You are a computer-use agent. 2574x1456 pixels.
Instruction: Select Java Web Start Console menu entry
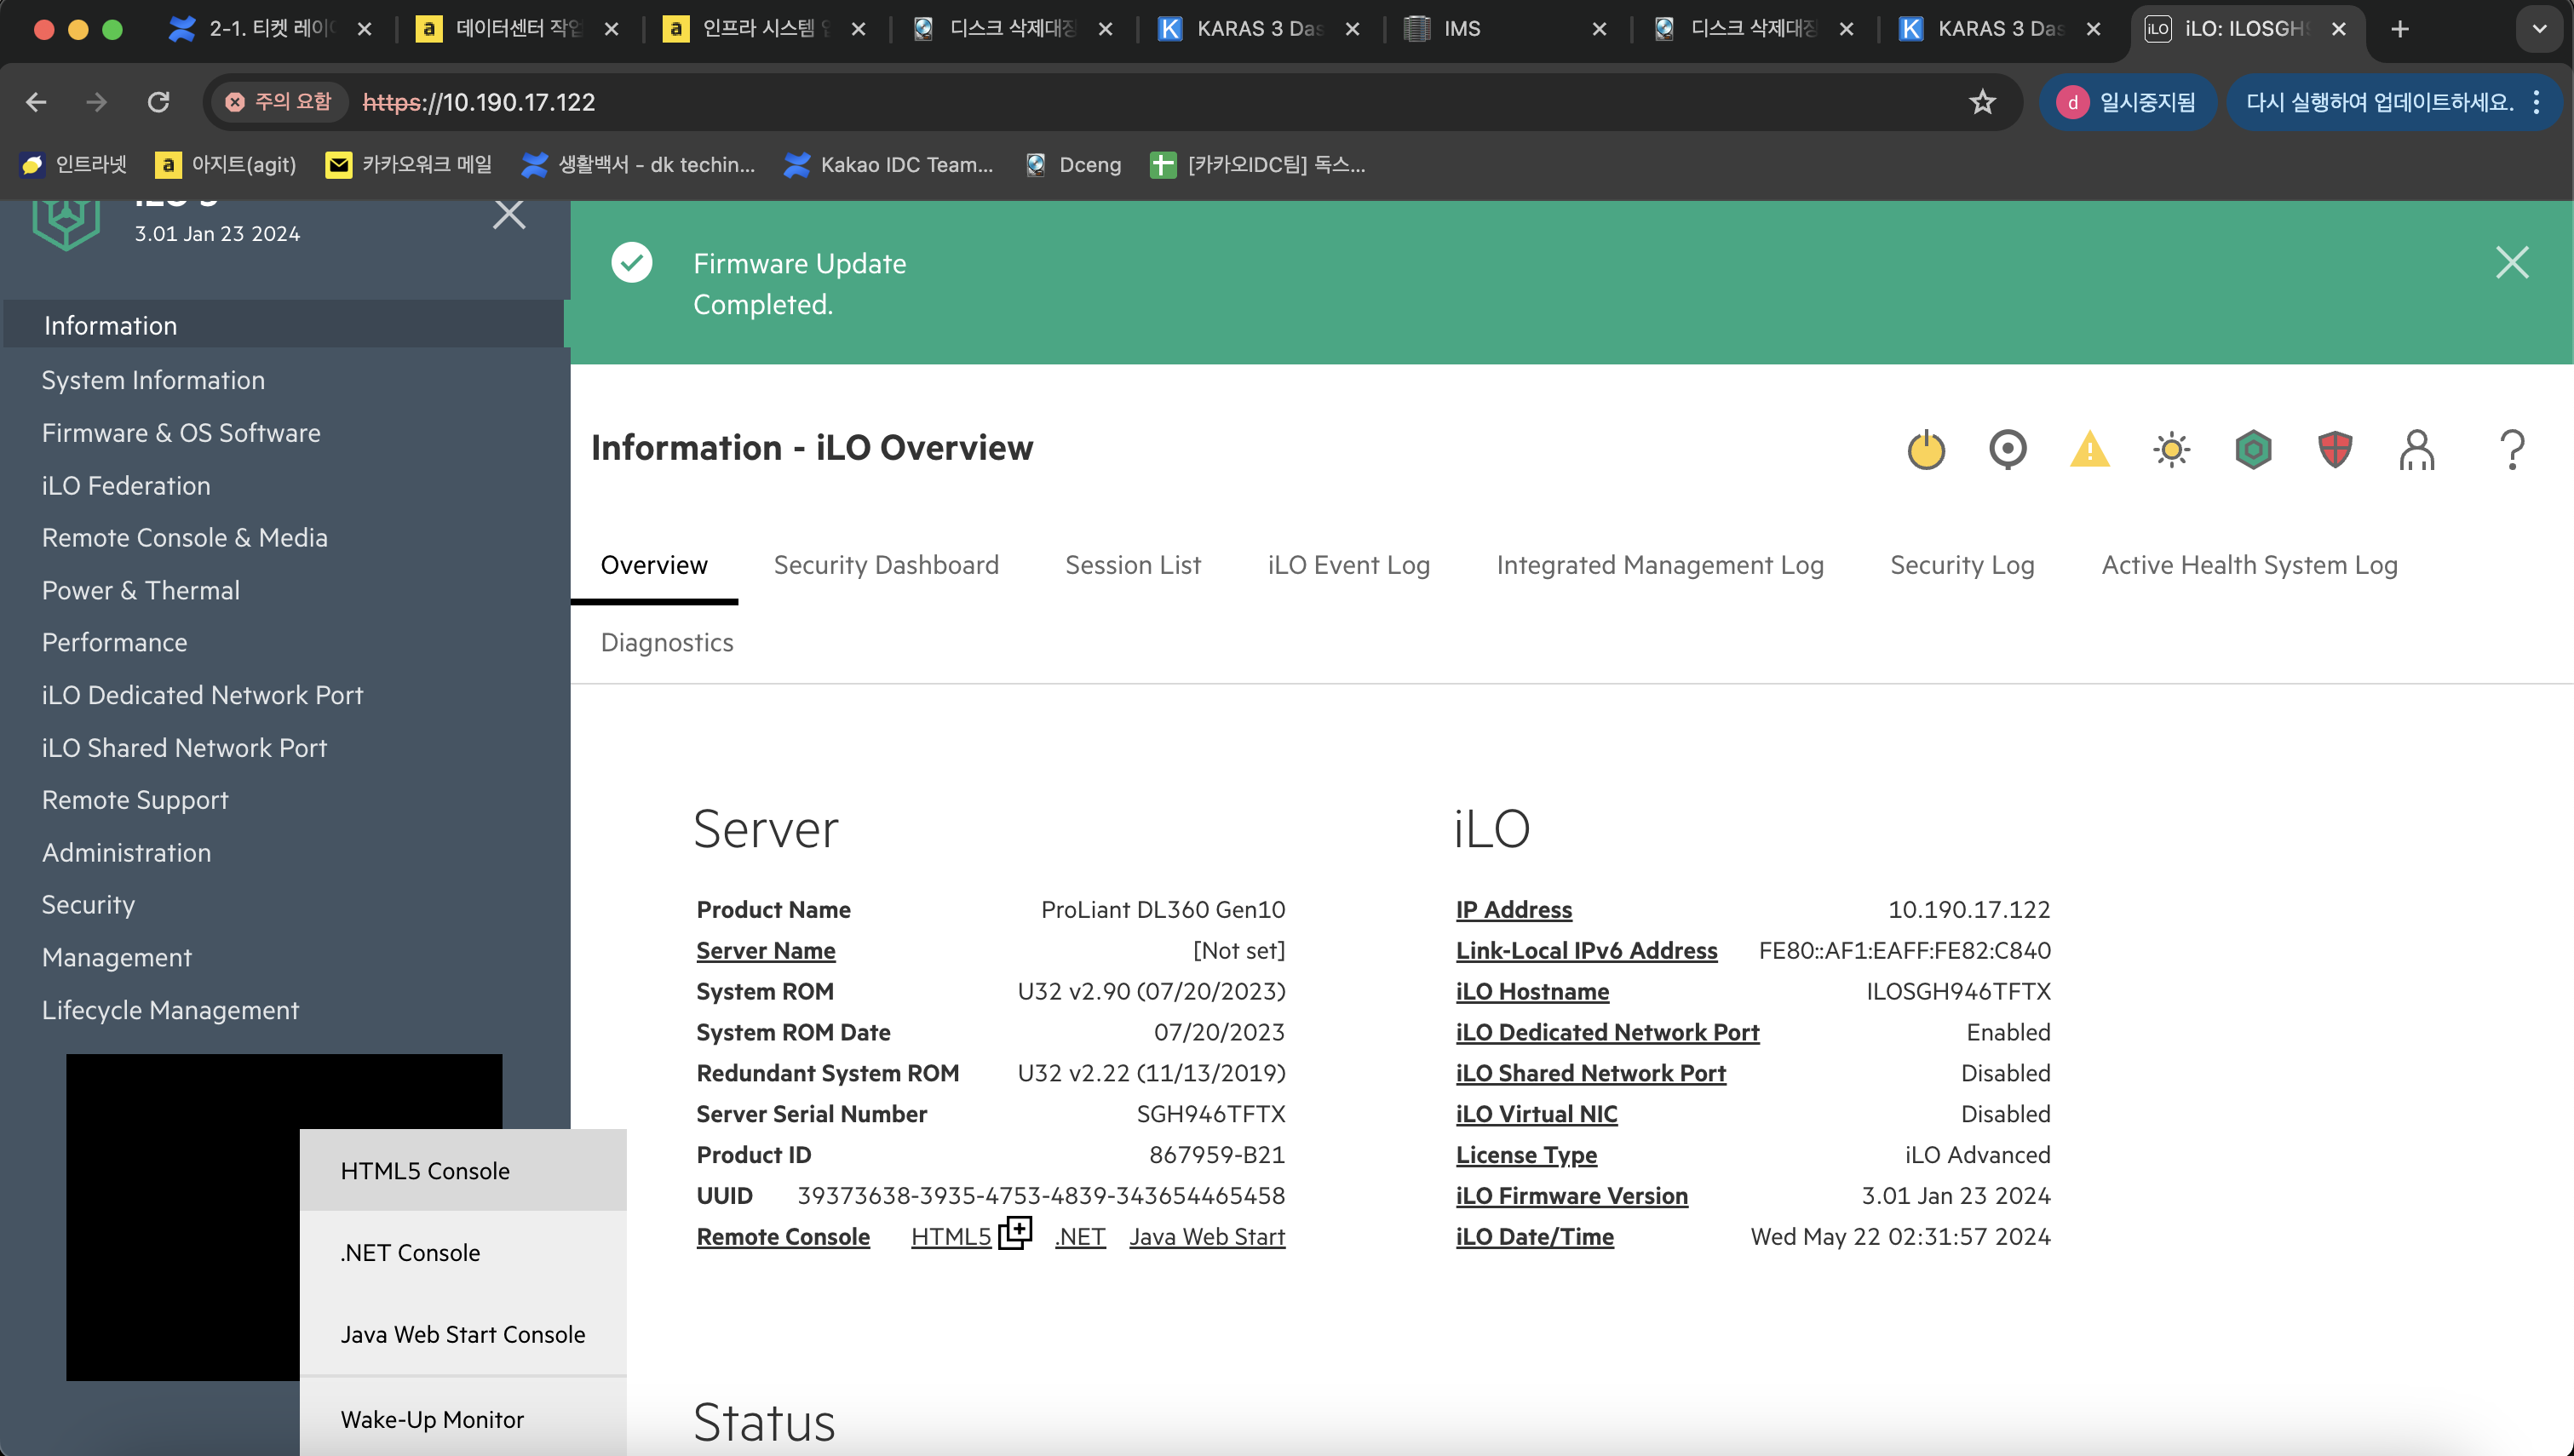[463, 1335]
